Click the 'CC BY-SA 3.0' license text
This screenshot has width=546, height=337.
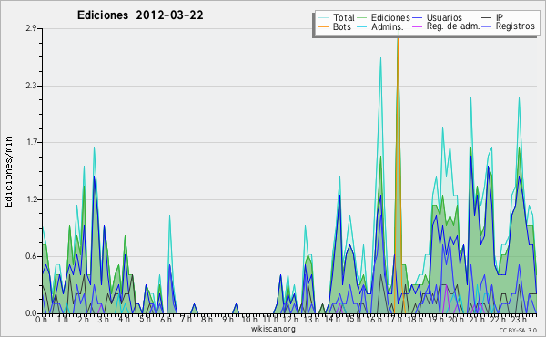pyautogui.click(x=518, y=330)
